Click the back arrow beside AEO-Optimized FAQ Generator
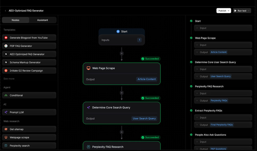Screen dimensions: 257x151 click(x=6, y=11)
